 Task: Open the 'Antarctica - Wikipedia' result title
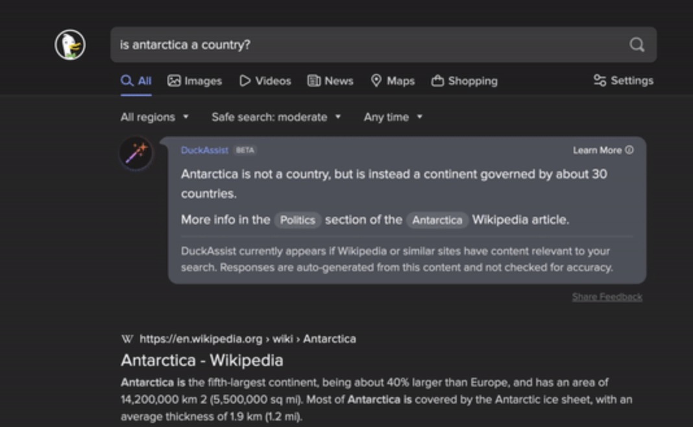(x=202, y=360)
